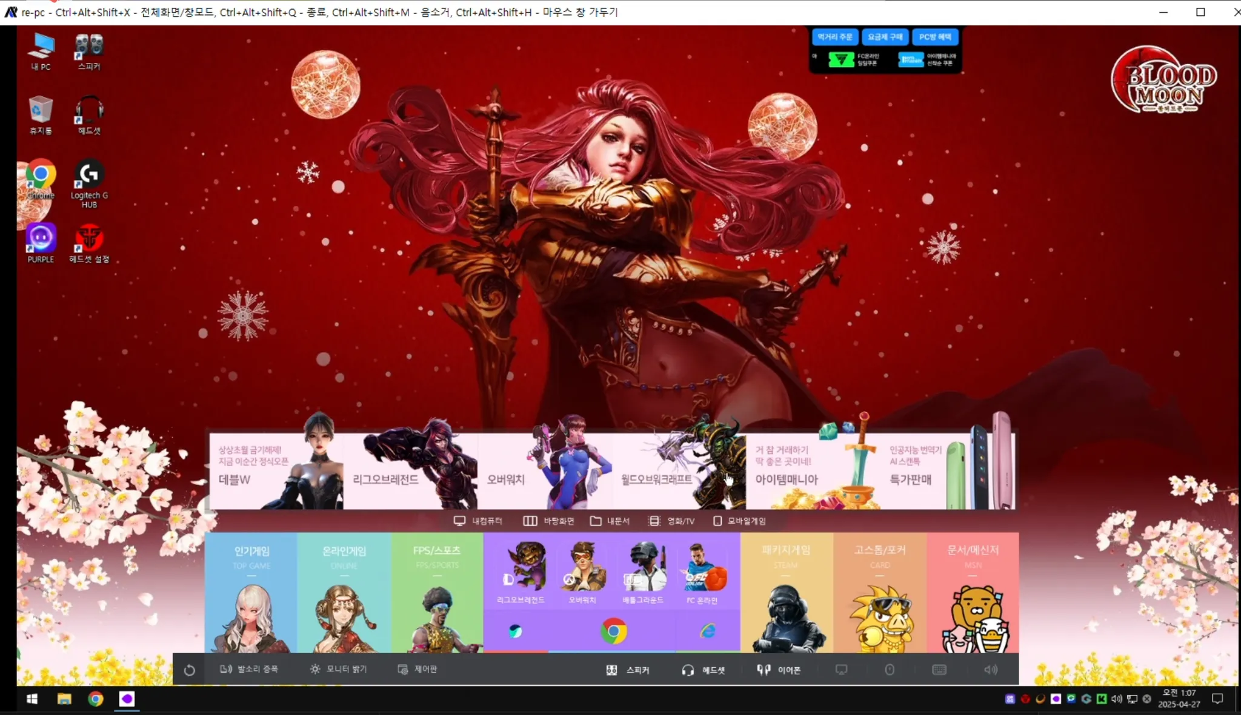Open the 특가판매 banner tile

coord(948,471)
